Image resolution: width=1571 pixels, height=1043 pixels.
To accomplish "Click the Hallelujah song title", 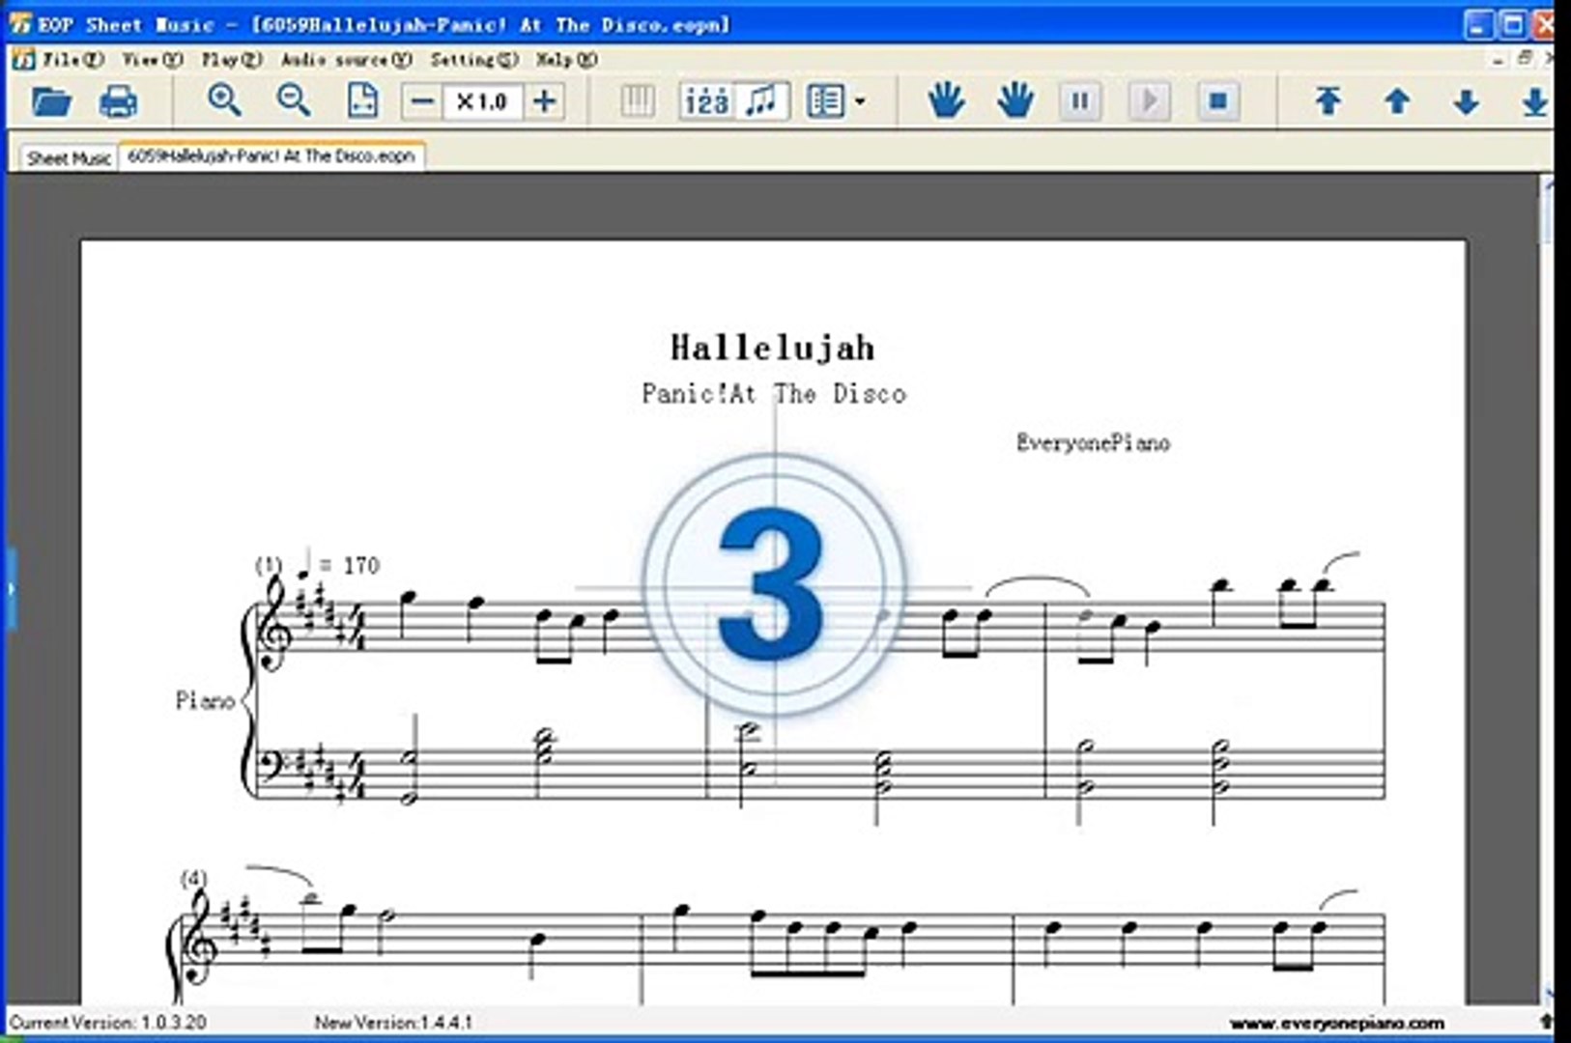I will pos(773,348).
